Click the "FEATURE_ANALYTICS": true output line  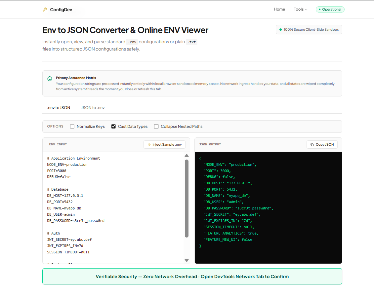click(231, 233)
